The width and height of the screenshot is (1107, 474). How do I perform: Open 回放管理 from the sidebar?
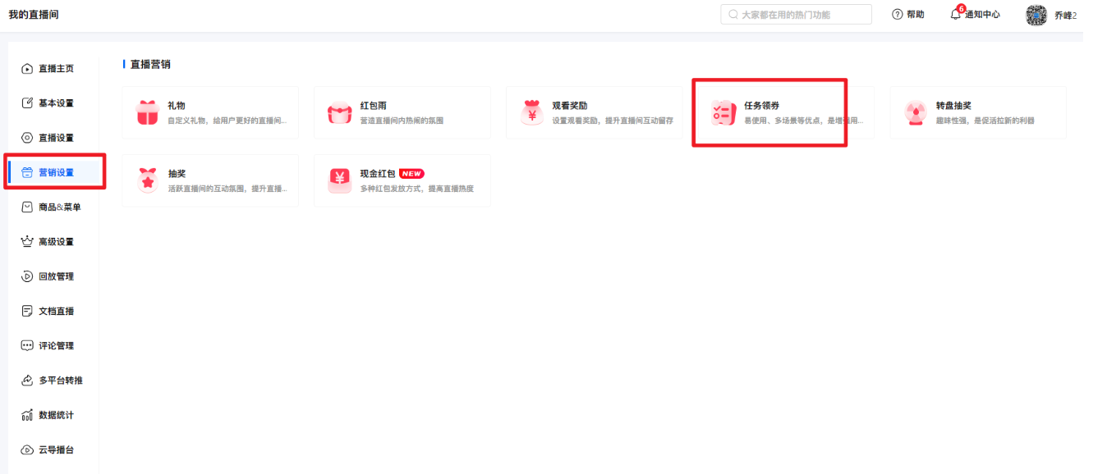(x=56, y=276)
